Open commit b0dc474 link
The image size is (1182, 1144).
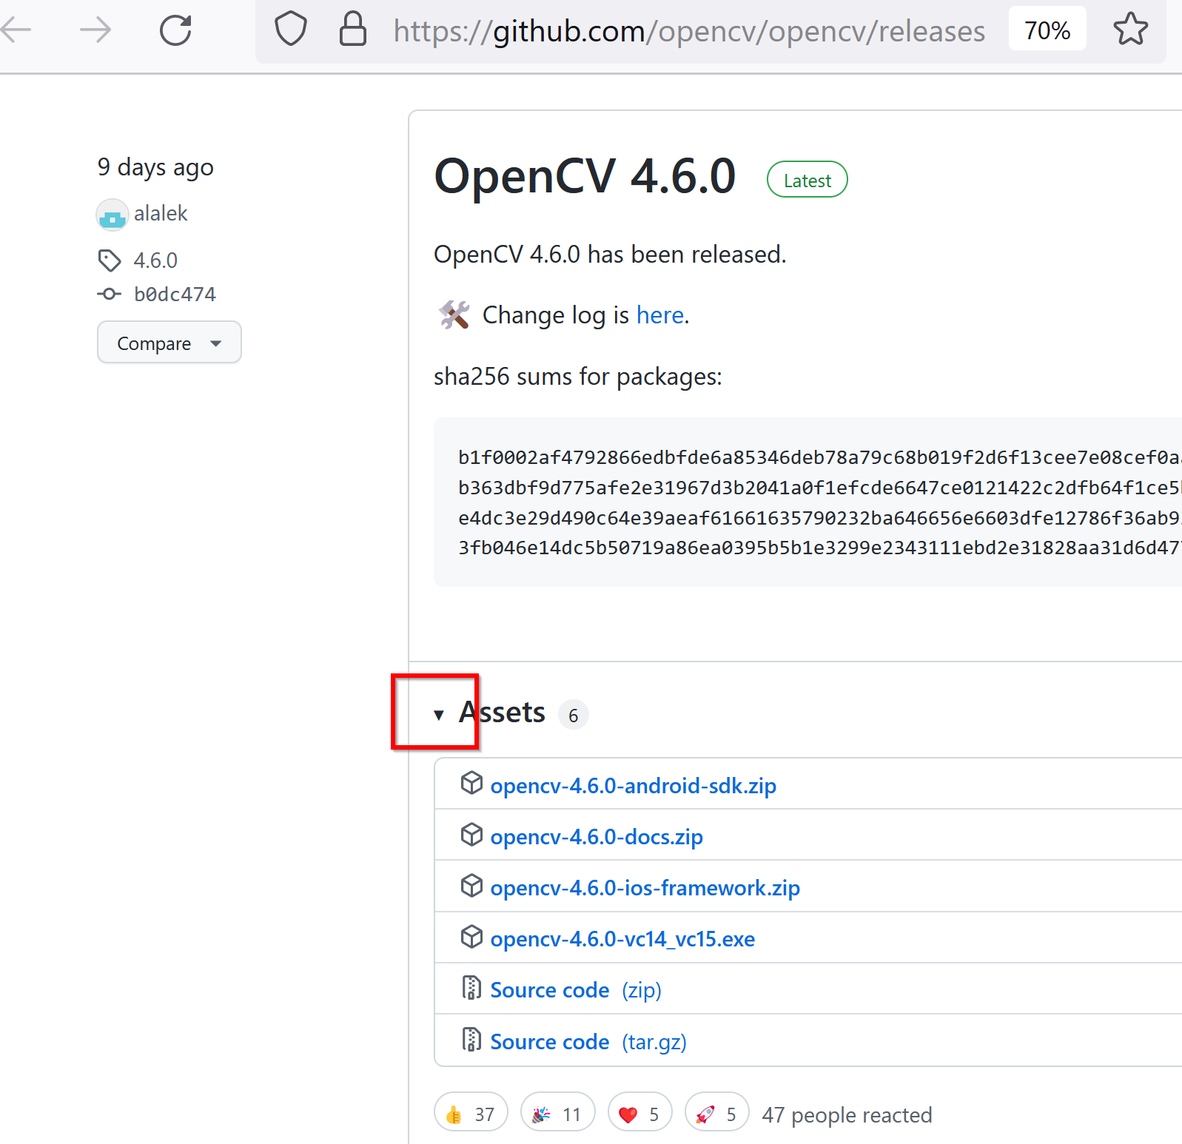point(175,295)
